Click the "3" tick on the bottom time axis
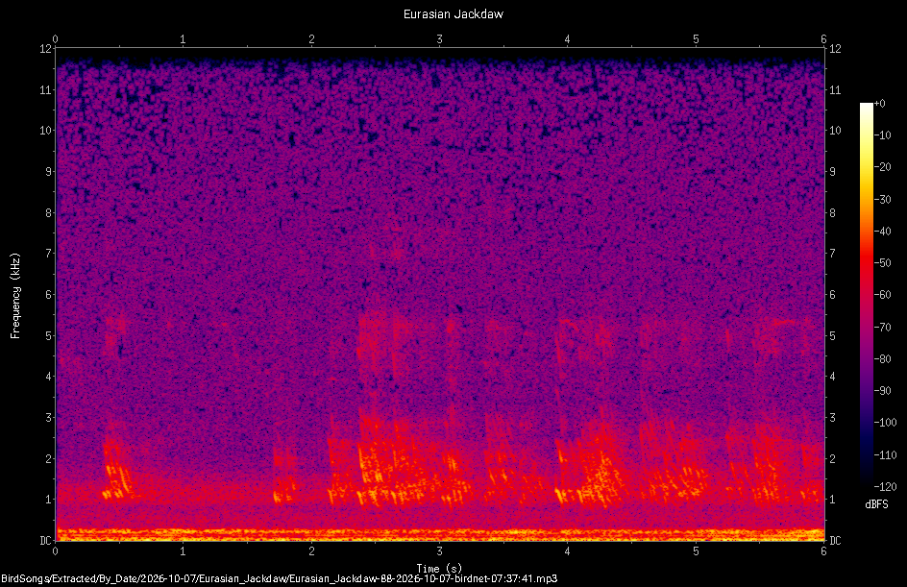 coord(440,551)
